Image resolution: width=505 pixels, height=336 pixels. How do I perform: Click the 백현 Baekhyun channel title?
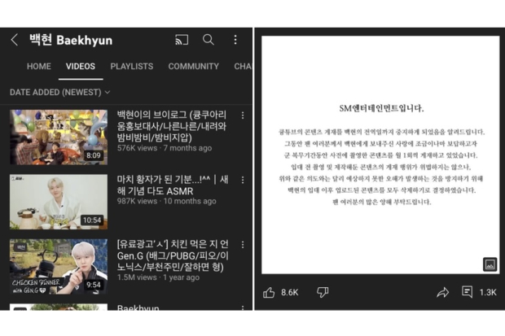71,40
